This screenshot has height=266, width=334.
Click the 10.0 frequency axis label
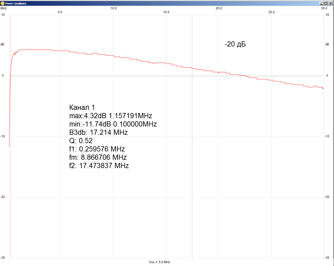pyautogui.click(x=114, y=8)
